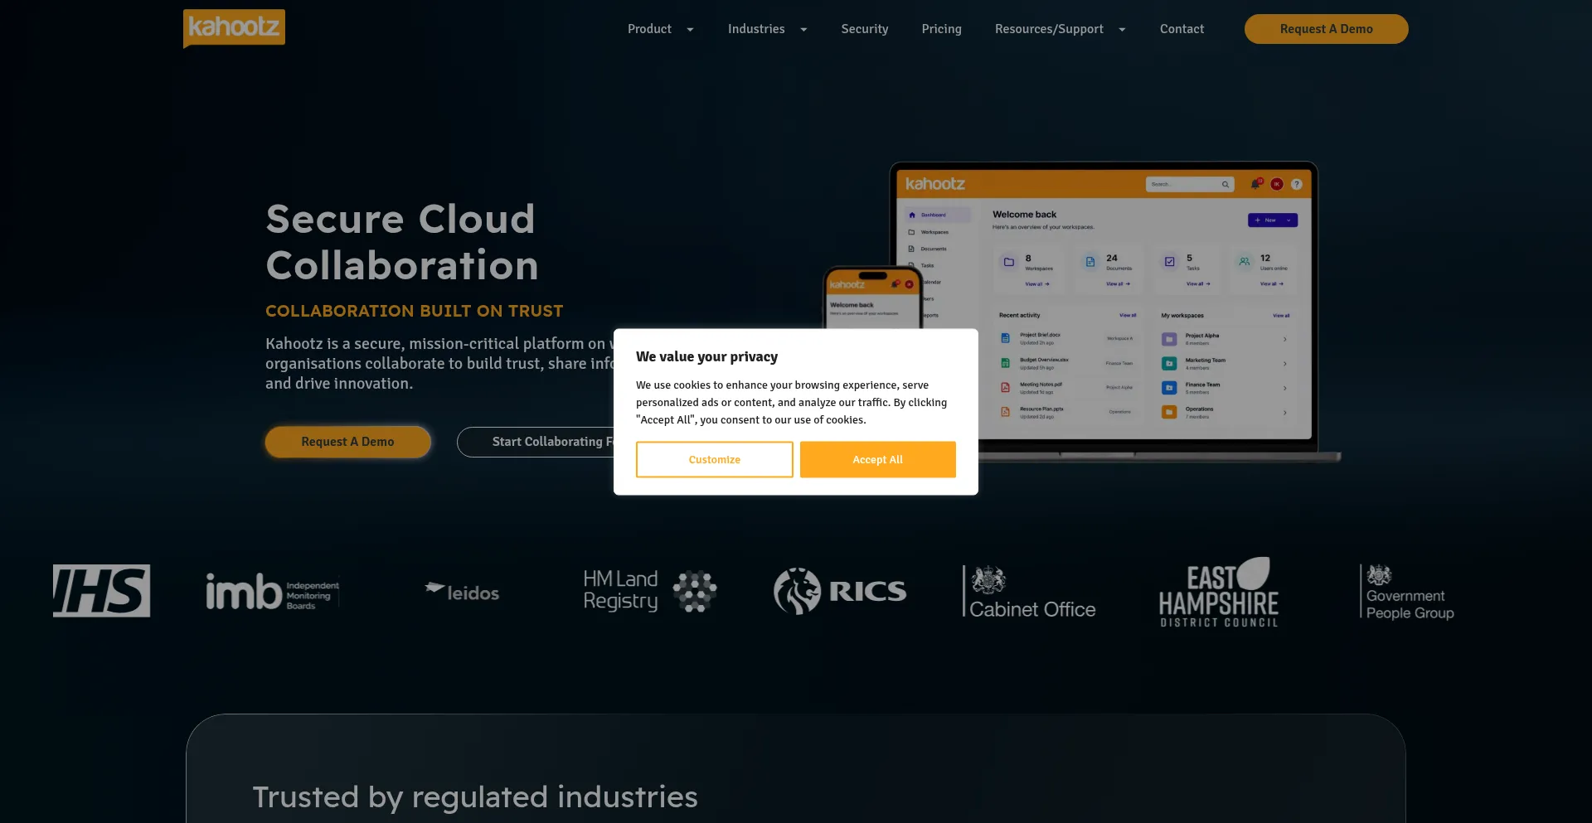The image size is (1592, 823).
Task: Click the East Hampshire District Council logo
Action: tap(1219, 592)
